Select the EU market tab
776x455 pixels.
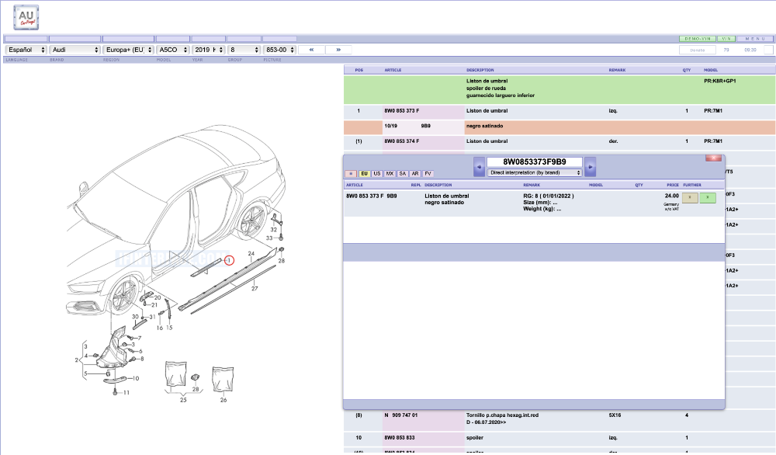(x=364, y=174)
